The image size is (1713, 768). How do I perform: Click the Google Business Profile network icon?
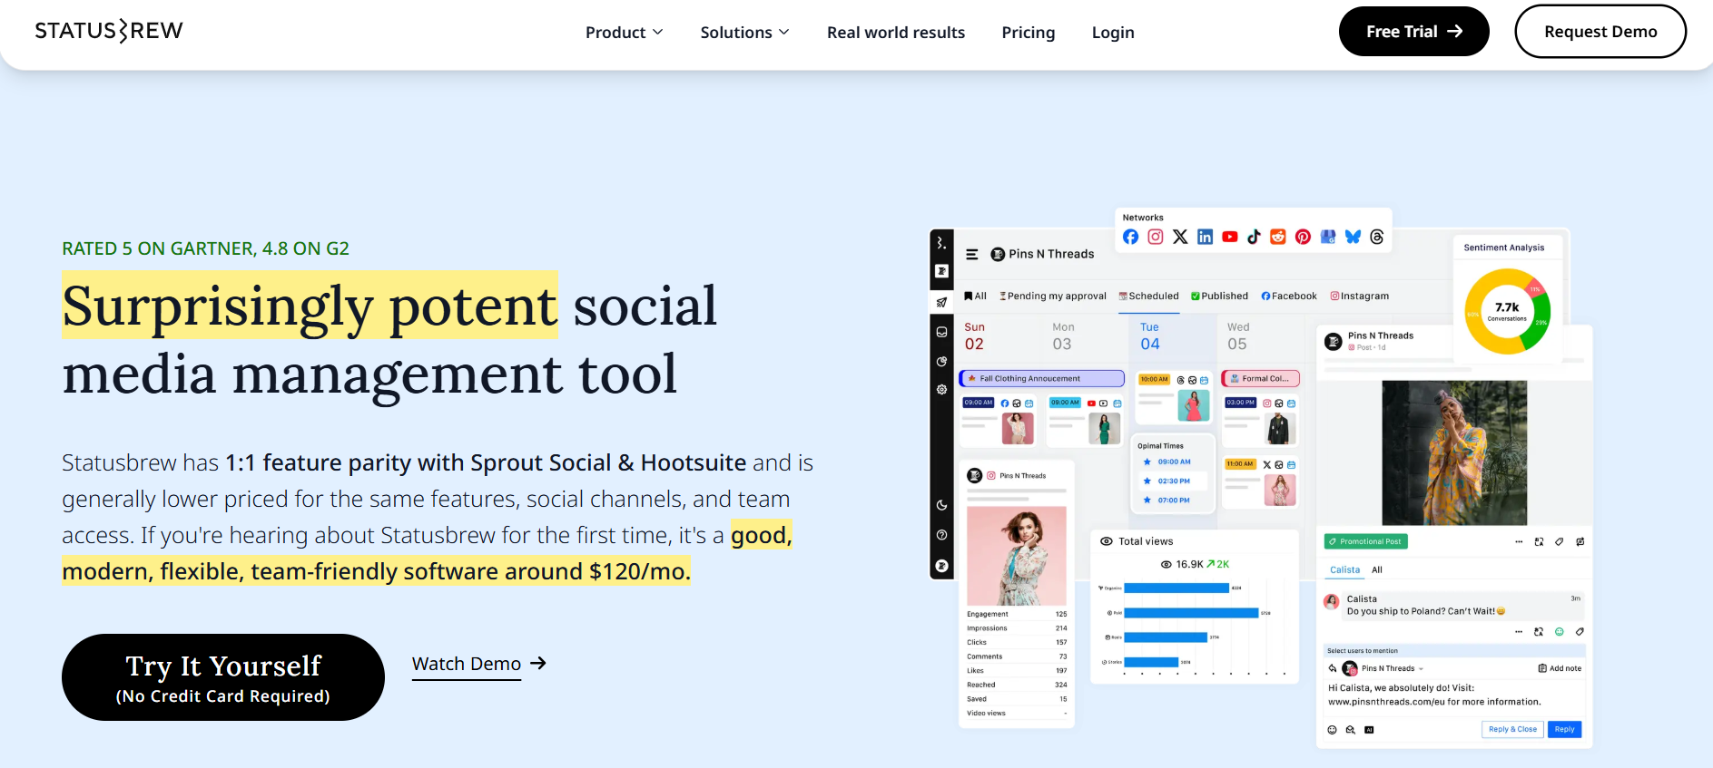pyautogui.click(x=1328, y=237)
